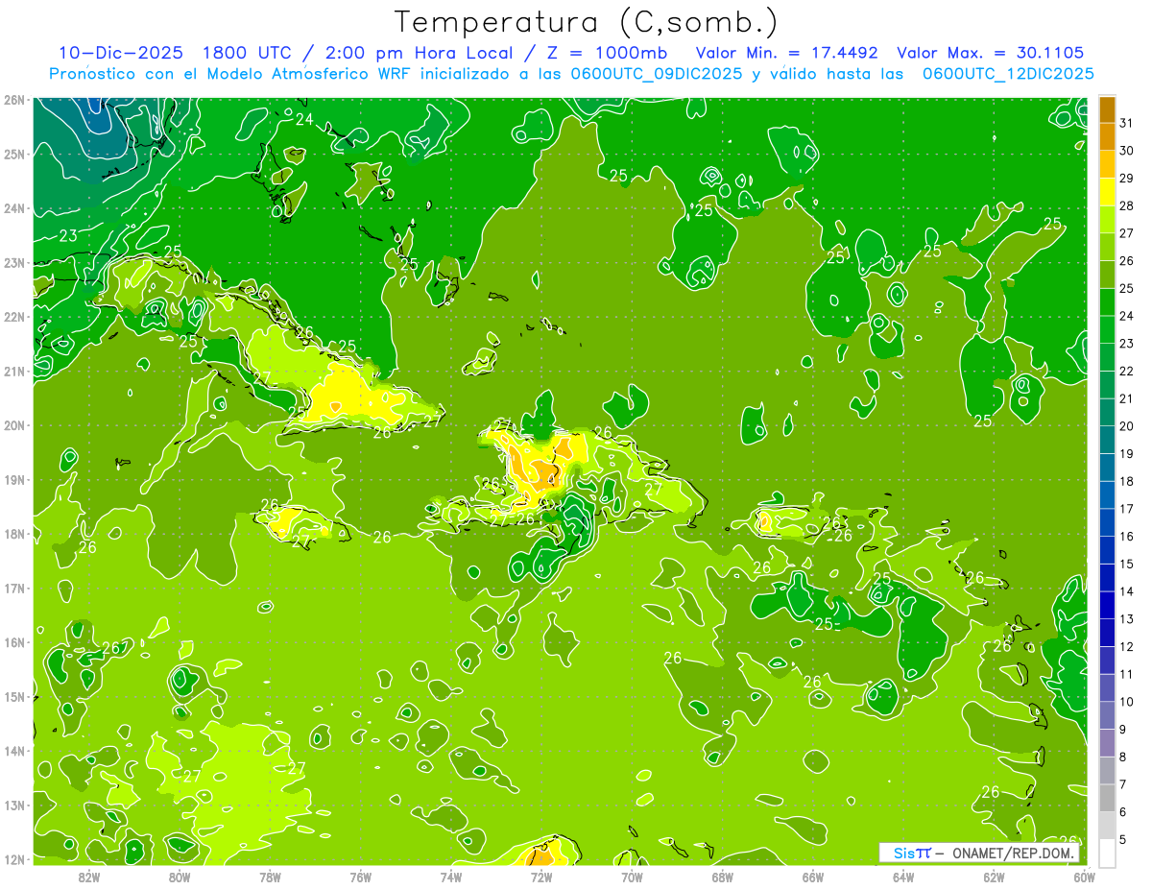
Task: Pick the blue swatch between 16 and 17
Action: tap(1107, 522)
